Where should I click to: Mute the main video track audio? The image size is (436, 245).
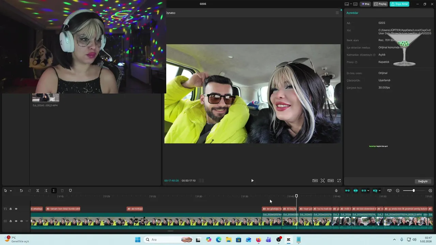click(x=21, y=221)
